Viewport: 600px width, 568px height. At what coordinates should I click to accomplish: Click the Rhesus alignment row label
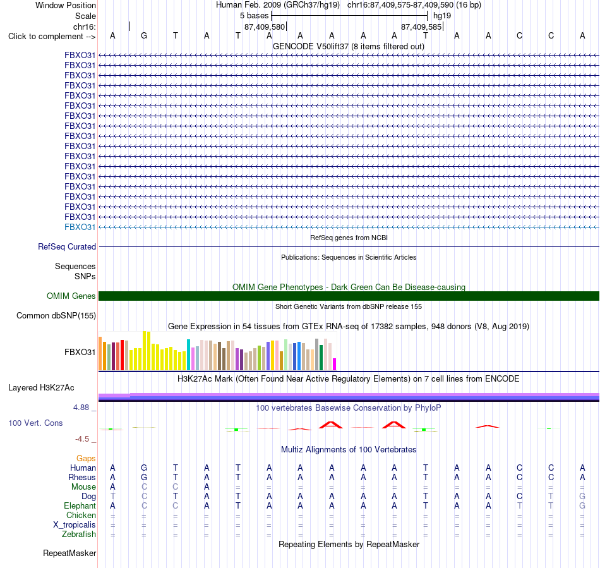pos(82,477)
